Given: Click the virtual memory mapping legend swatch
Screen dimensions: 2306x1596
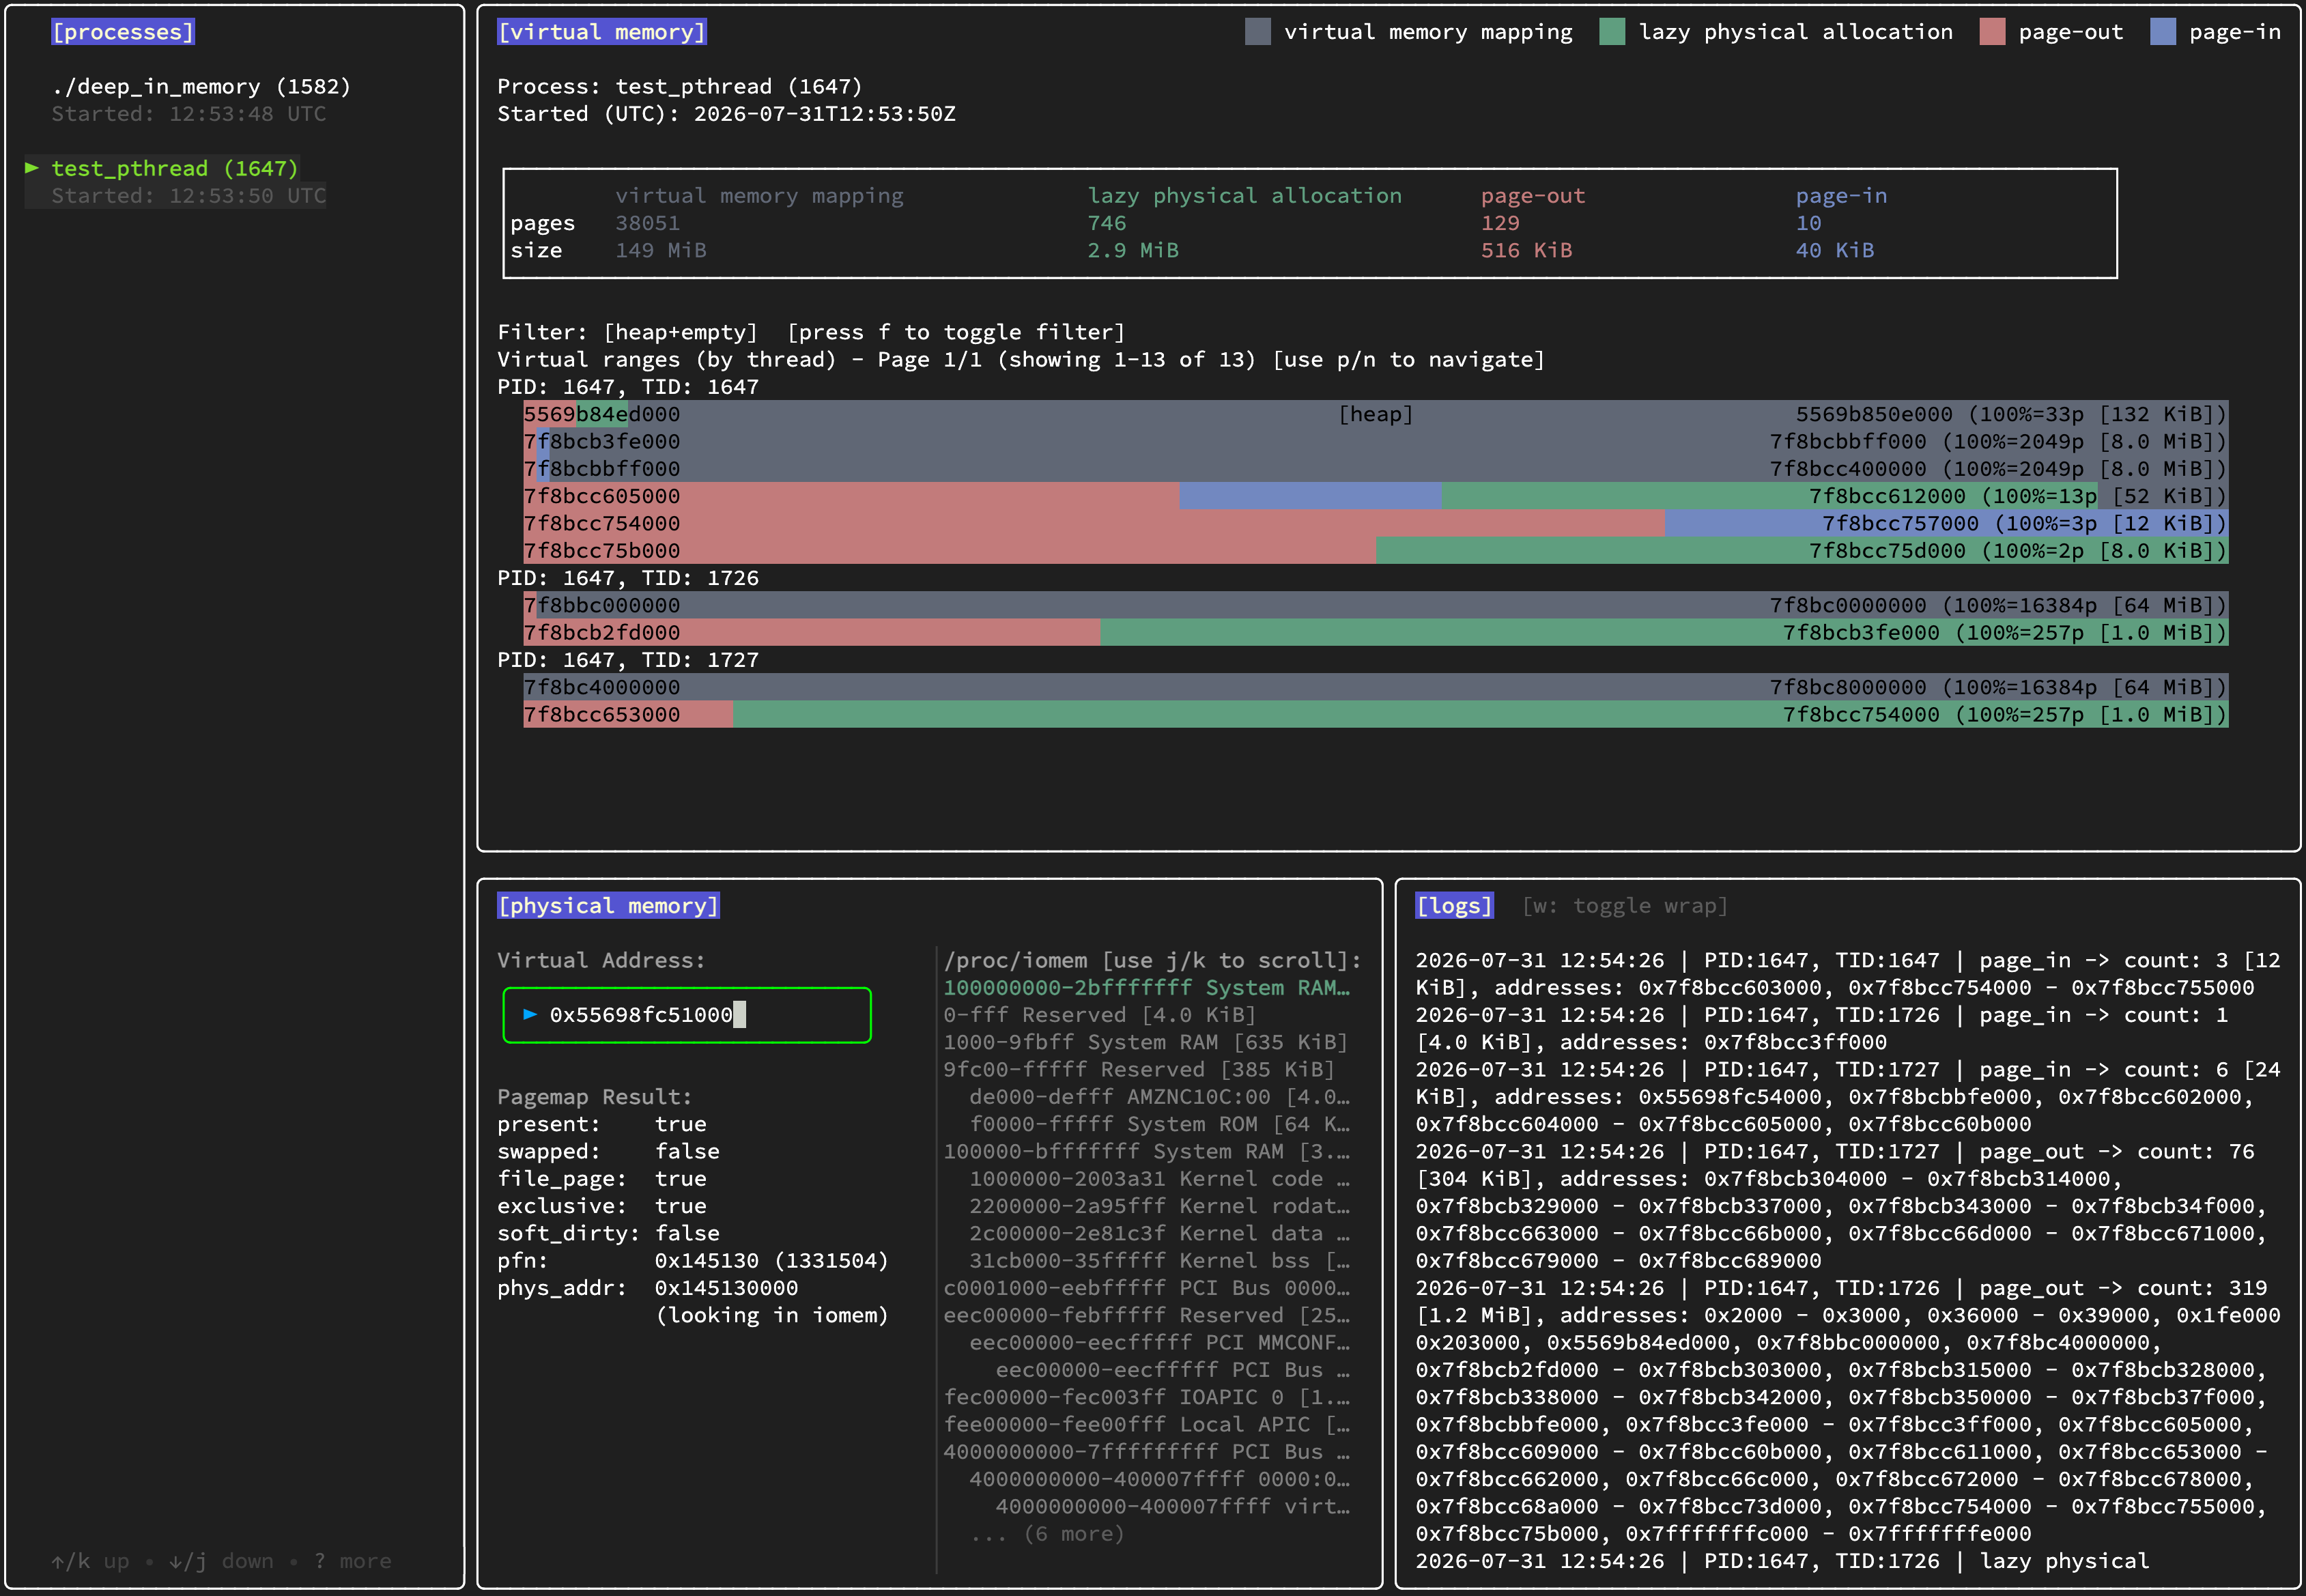Looking at the screenshot, I should tap(1258, 32).
